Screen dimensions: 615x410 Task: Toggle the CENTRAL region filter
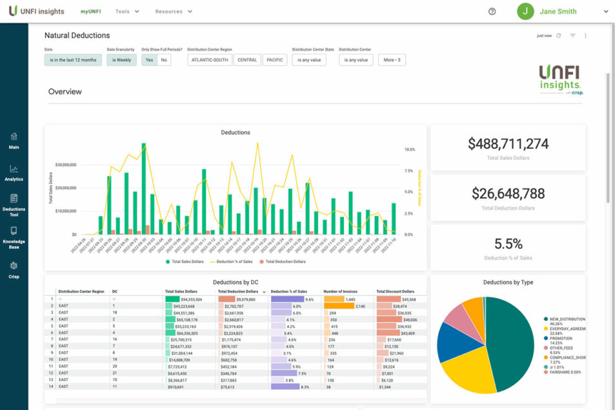coord(247,60)
